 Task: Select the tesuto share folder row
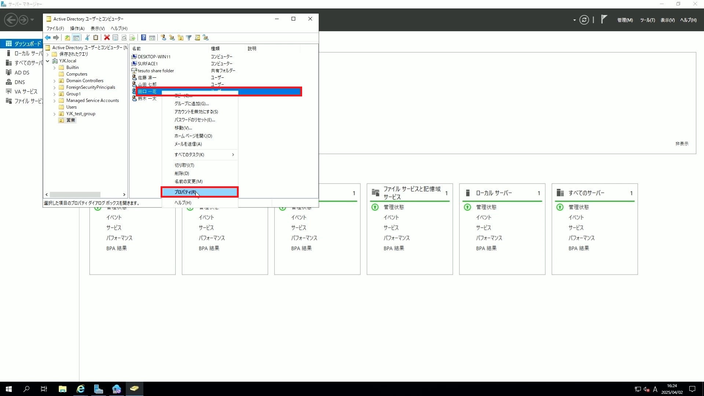tap(156, 71)
